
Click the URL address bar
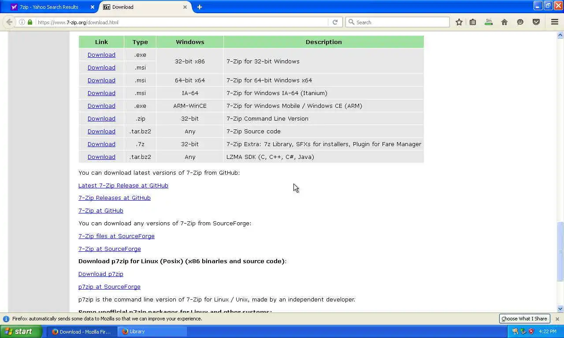click(x=181, y=22)
